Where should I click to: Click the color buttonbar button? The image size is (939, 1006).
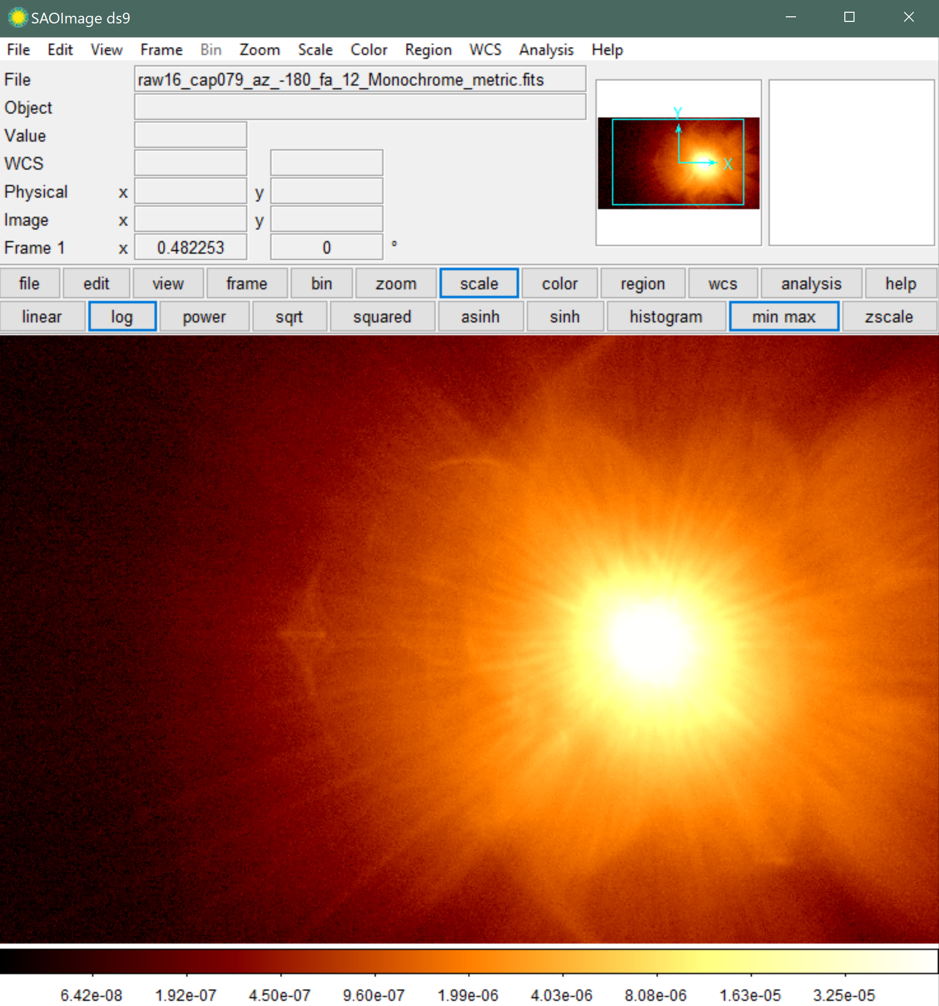tap(559, 283)
